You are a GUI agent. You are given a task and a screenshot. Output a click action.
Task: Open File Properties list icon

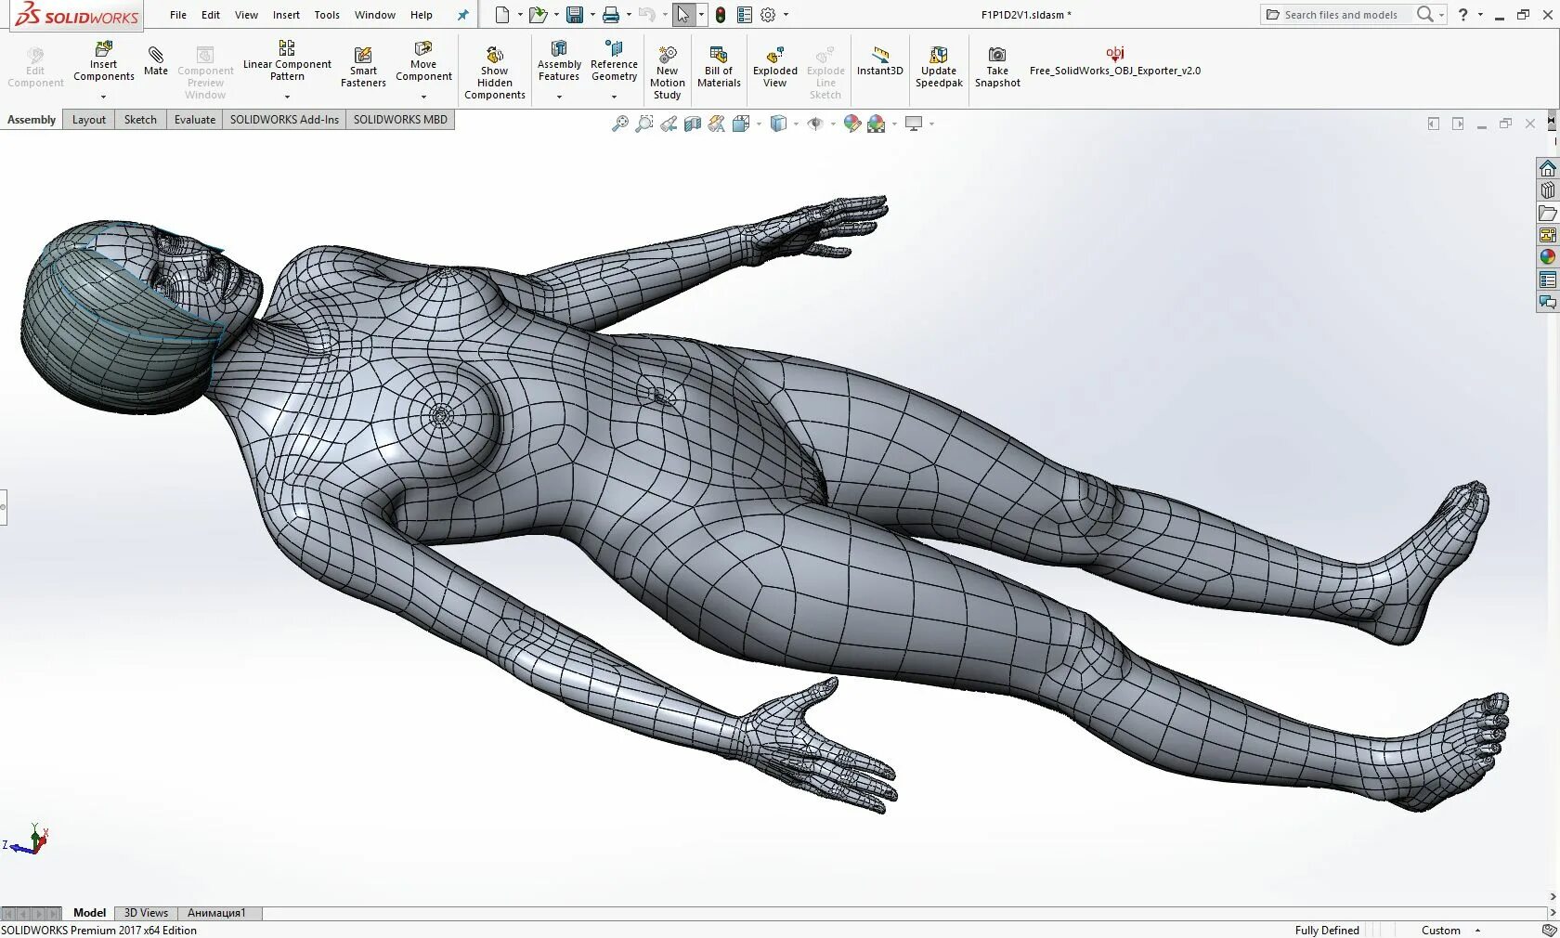click(745, 15)
